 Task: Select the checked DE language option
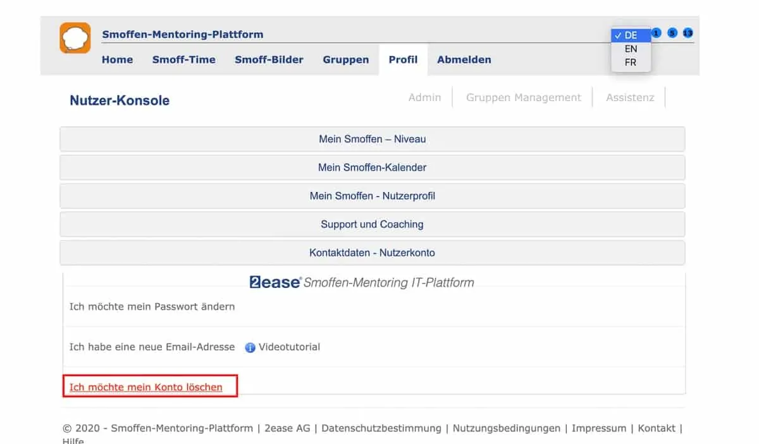tap(630, 35)
